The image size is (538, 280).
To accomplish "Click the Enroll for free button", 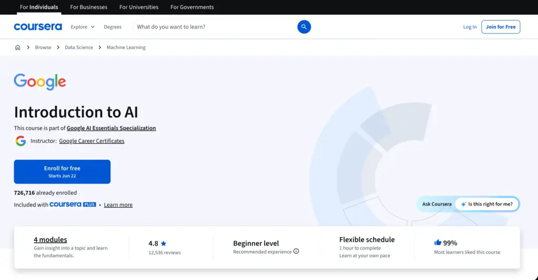I will (62, 171).
